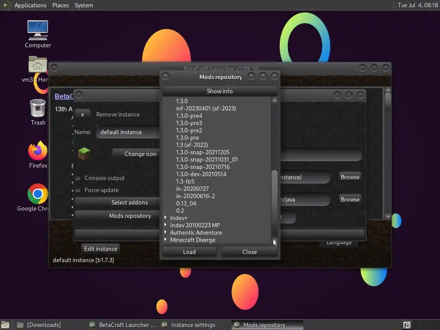Select the in-20200616-2 entry

pos(196,196)
